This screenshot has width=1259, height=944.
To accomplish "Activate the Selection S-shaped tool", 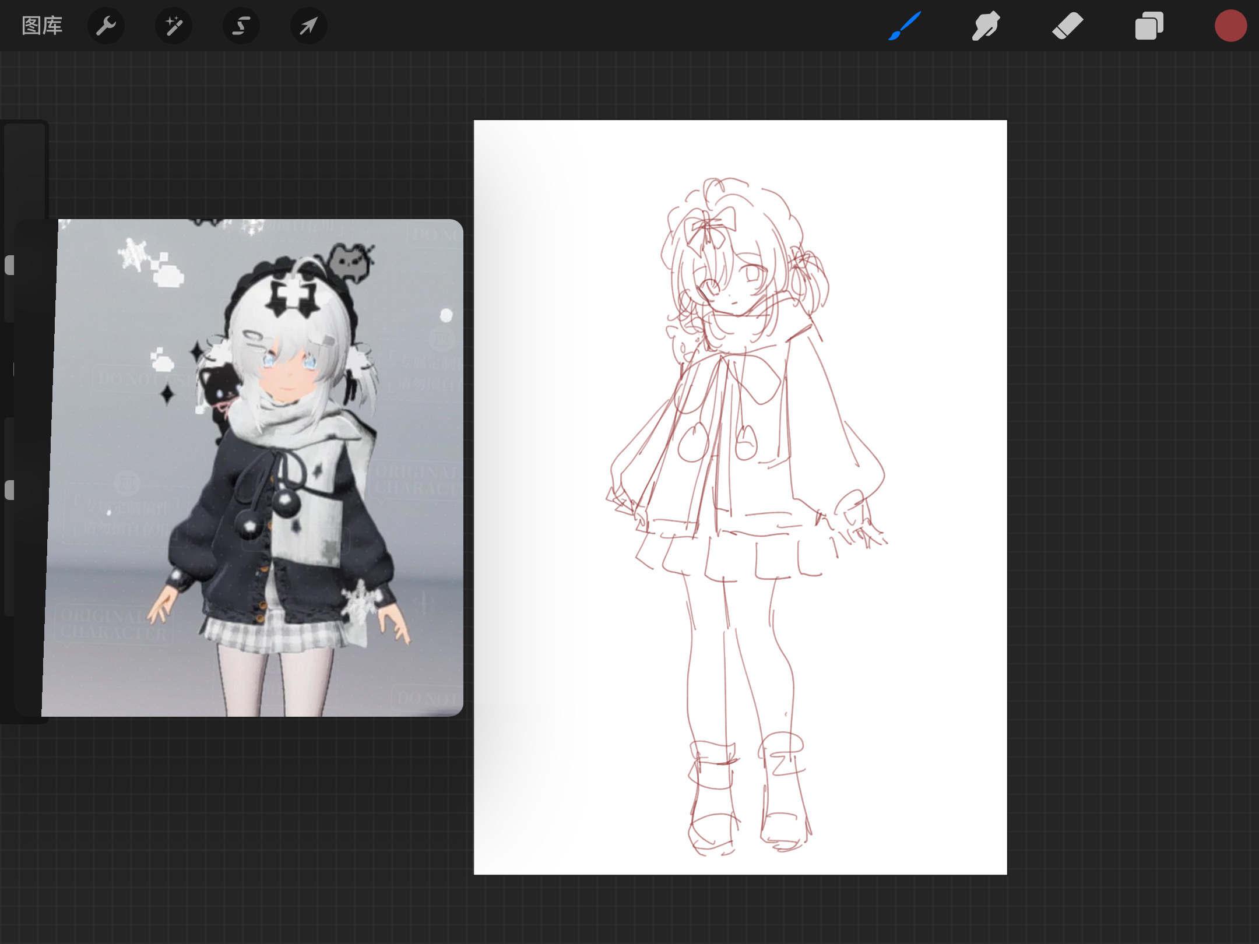I will click(x=241, y=26).
